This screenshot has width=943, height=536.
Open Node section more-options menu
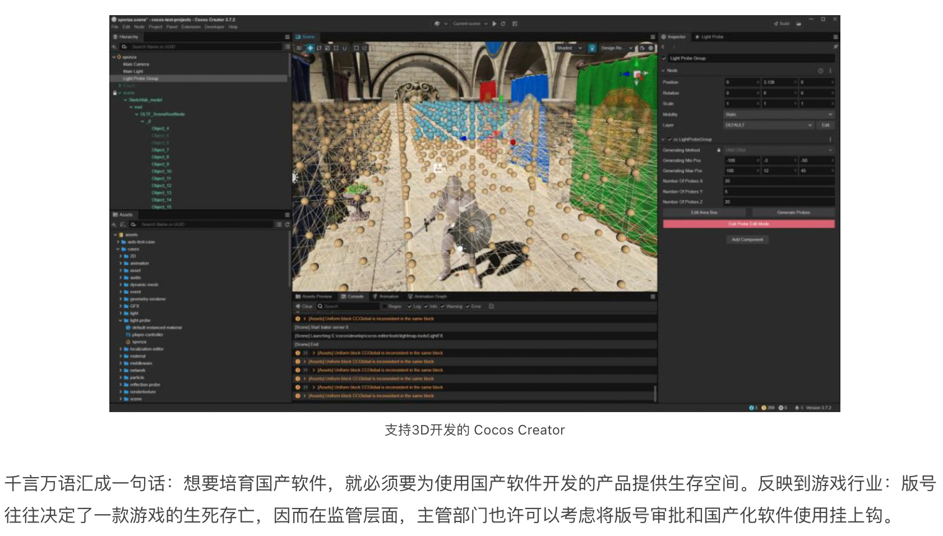coord(830,71)
